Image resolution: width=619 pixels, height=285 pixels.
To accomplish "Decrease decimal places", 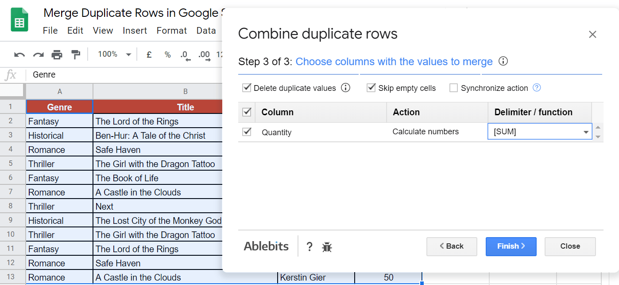I will [x=184, y=55].
